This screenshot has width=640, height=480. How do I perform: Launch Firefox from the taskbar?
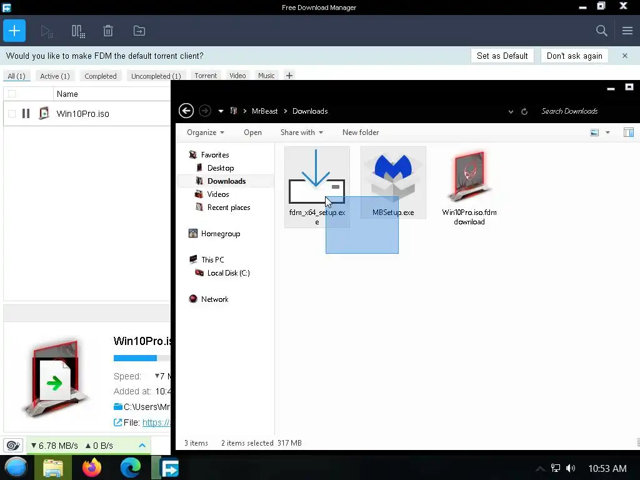pyautogui.click(x=92, y=467)
